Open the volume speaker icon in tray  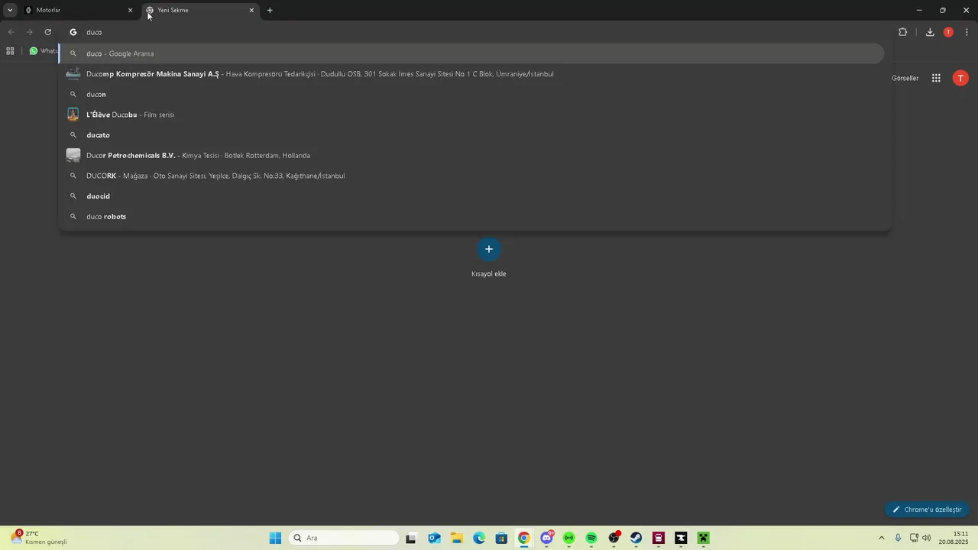[x=927, y=538]
